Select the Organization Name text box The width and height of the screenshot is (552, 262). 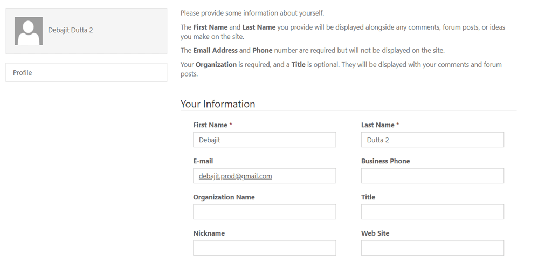pyautogui.click(x=264, y=212)
